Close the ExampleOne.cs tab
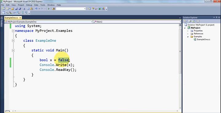Viewport: 221px width, 113px height. [x=20, y=18]
